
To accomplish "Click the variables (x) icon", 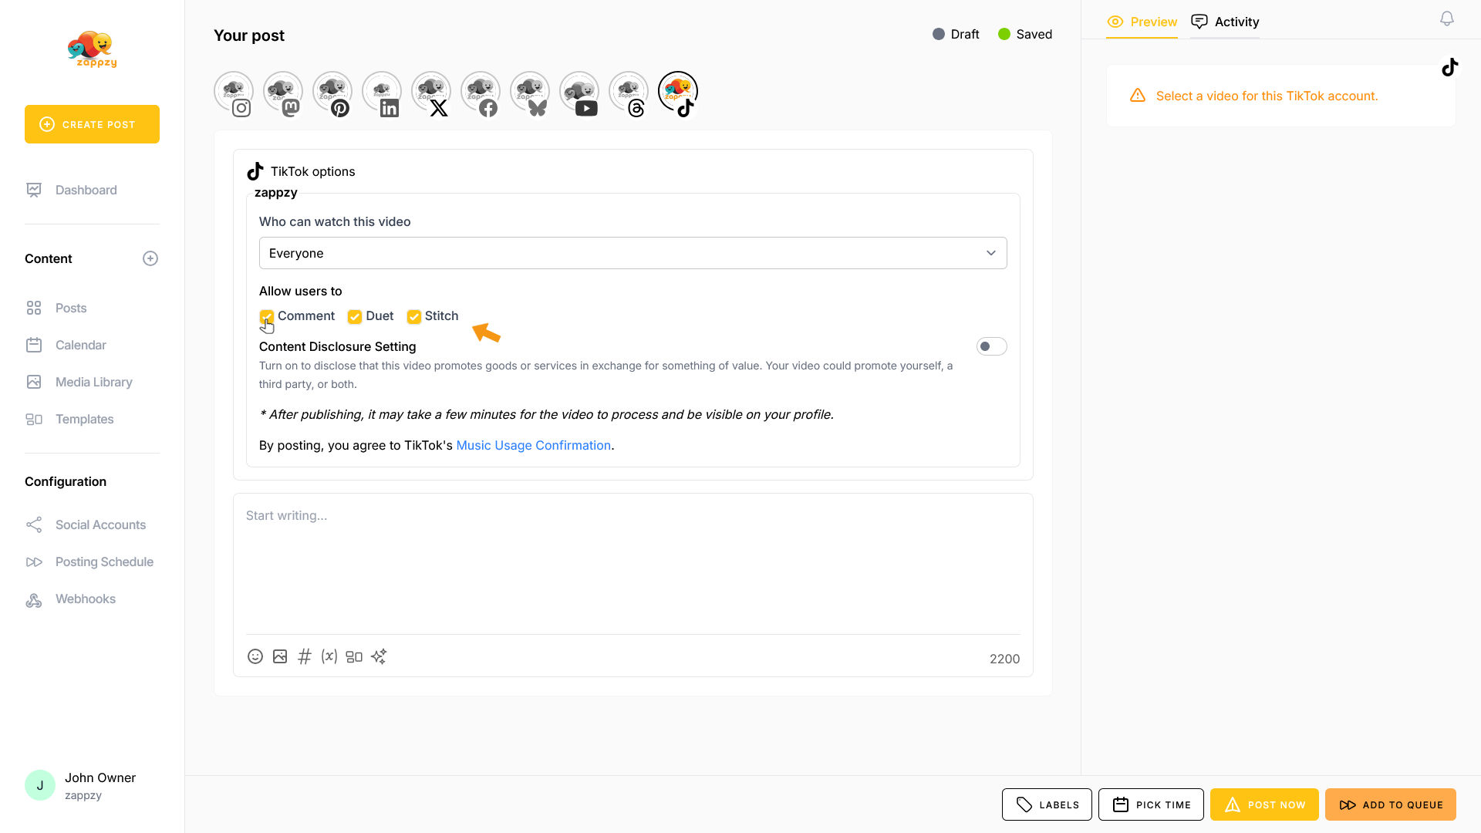I will (329, 656).
